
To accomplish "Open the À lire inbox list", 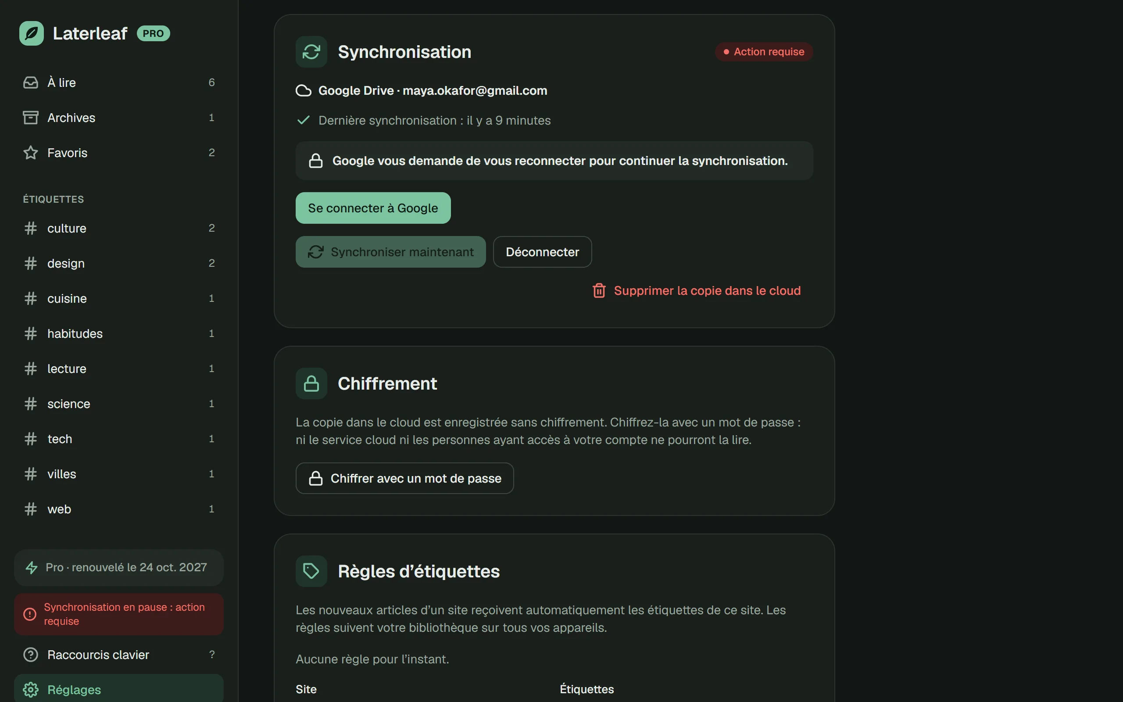I will pyautogui.click(x=119, y=82).
